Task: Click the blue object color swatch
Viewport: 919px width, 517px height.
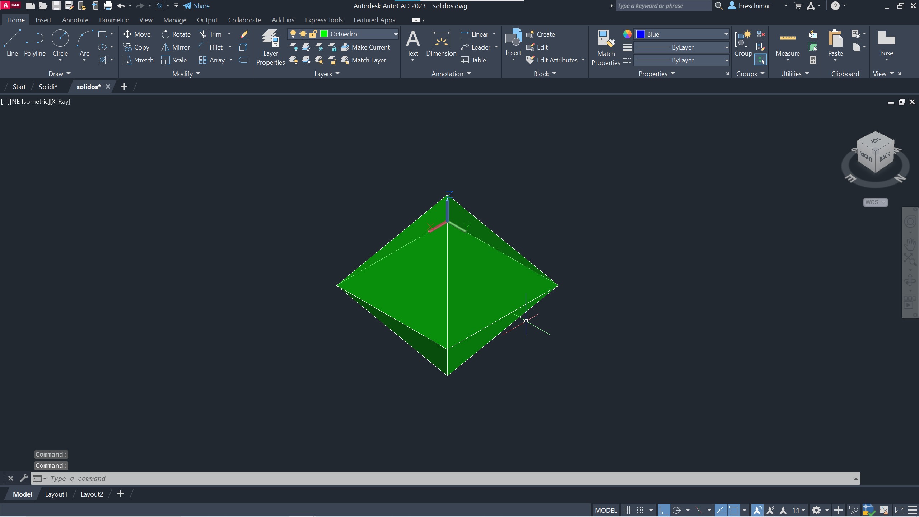Action: click(x=641, y=34)
